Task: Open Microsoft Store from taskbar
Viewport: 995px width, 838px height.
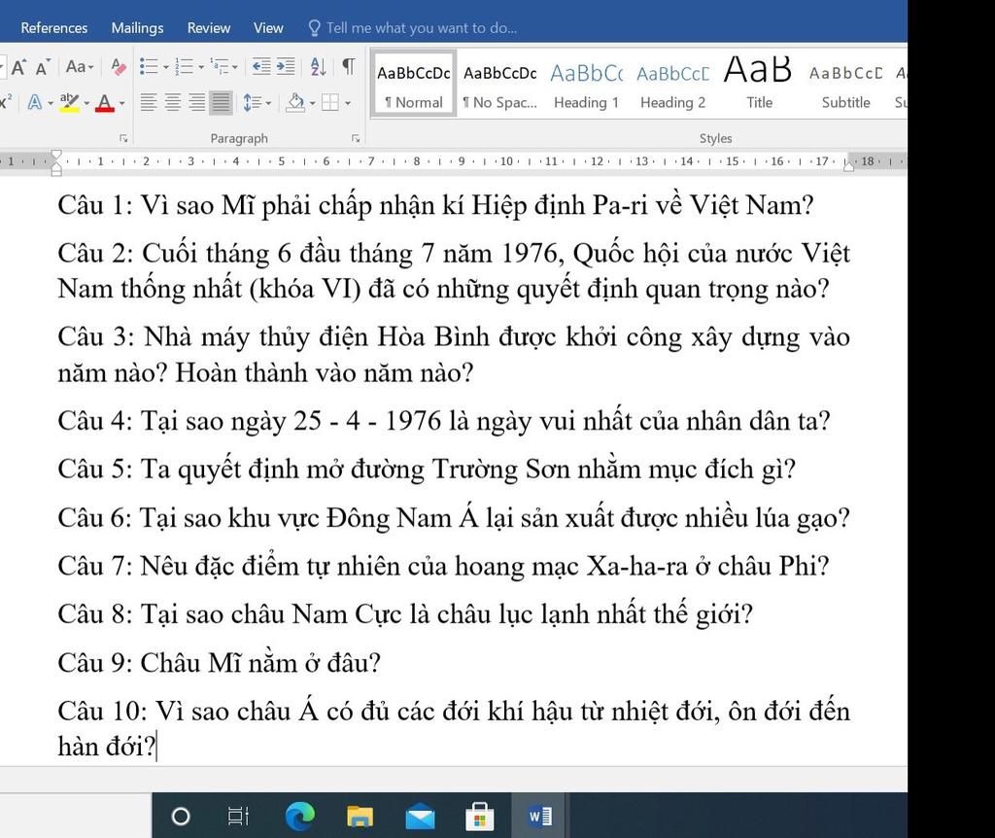Action: [480, 817]
